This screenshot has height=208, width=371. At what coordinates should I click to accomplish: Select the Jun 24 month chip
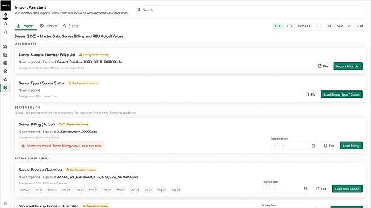pyautogui.click(x=135, y=190)
